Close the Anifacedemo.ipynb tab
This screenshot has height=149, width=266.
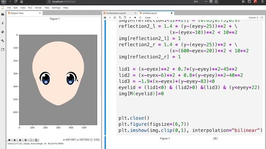click(x=135, y=13)
